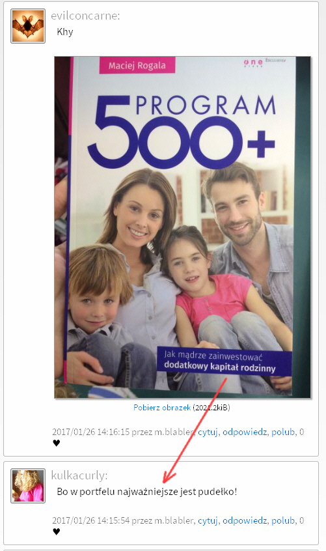
Task: Click the "Bo w portfelu najważniejsze" message text
Action: point(146,492)
